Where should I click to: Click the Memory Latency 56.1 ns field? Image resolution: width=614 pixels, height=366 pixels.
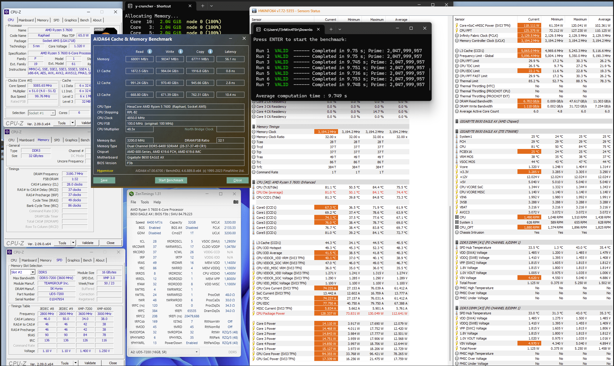point(231,59)
